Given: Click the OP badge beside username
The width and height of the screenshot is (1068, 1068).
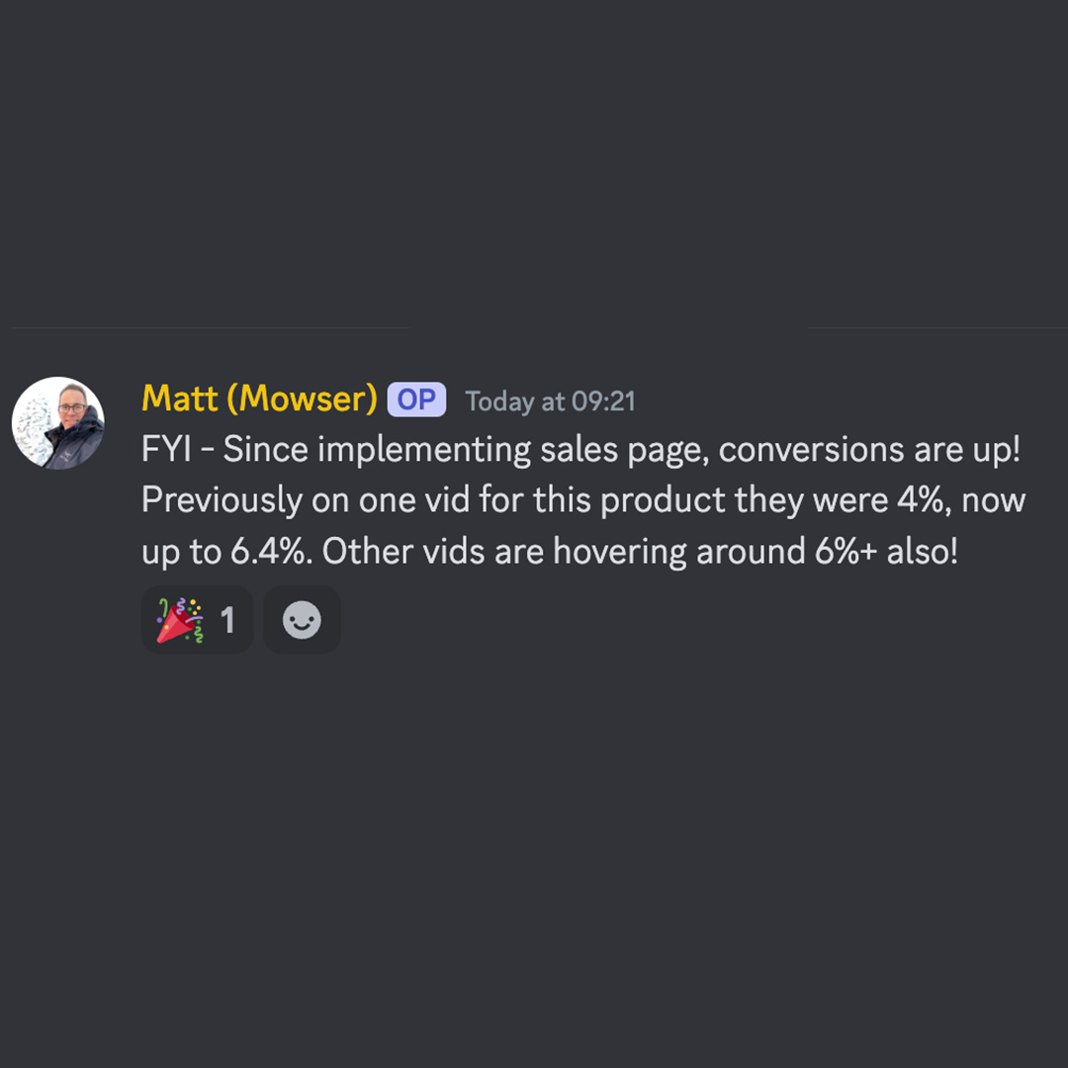Looking at the screenshot, I should (x=417, y=400).
